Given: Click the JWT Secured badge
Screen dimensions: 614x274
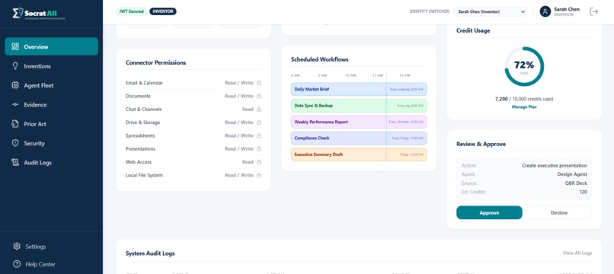Looking at the screenshot, I should (x=131, y=11).
